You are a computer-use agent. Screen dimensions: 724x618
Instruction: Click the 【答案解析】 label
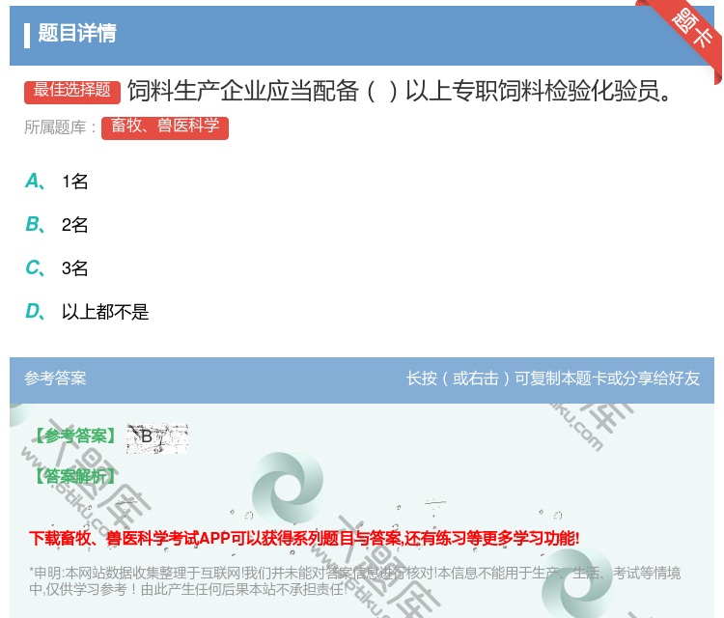[x=75, y=476]
